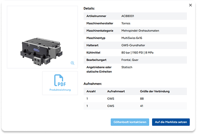Click GWS in the row with size 41

[x=110, y=106]
